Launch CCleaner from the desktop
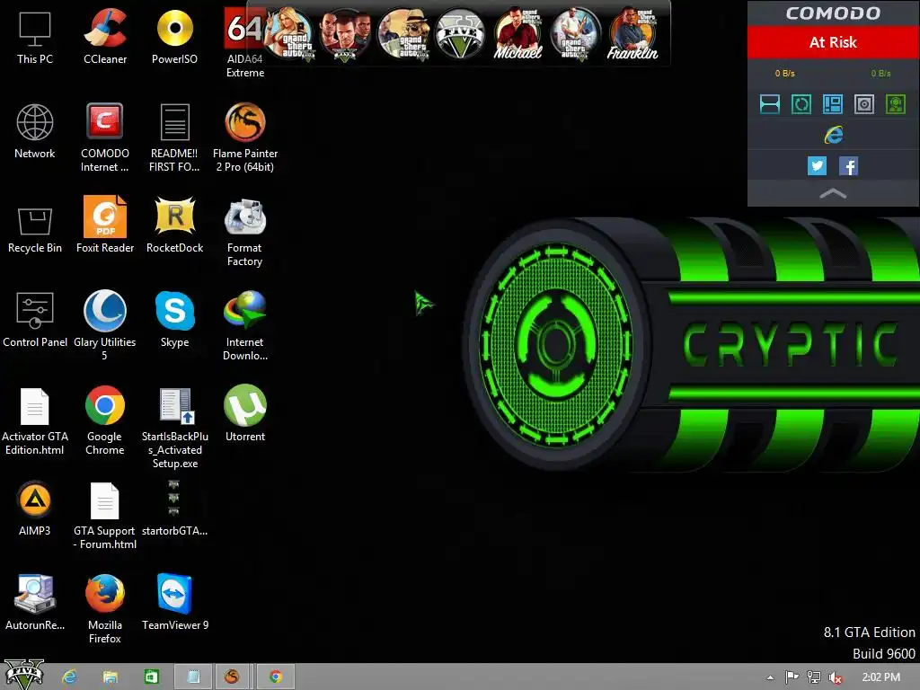Screen dimensions: 920x690 [x=105, y=38]
